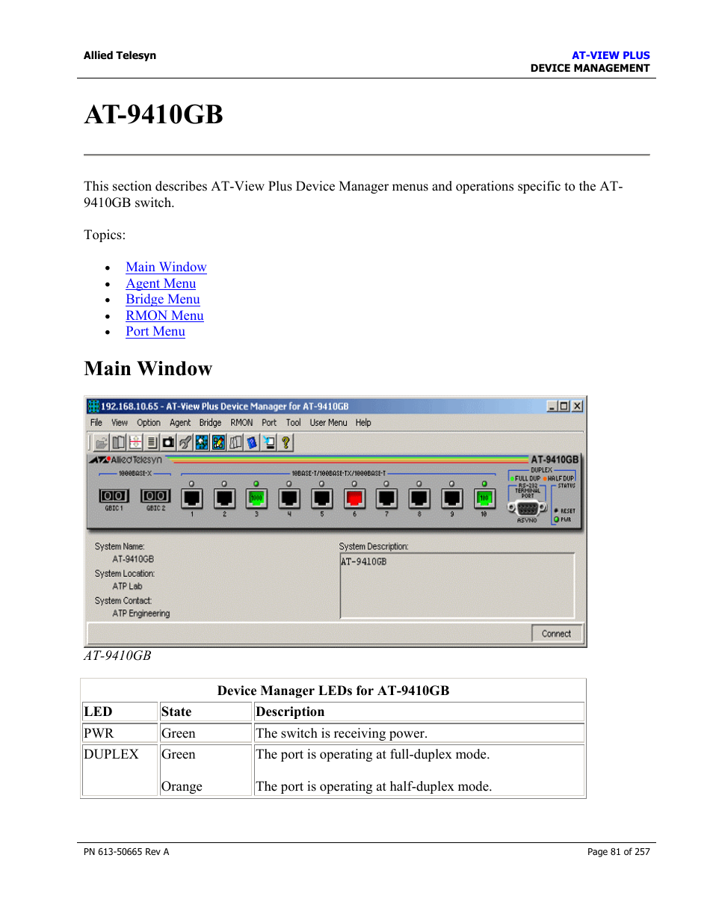Follow the Main Window topic link
713x923 pixels.
166,267
